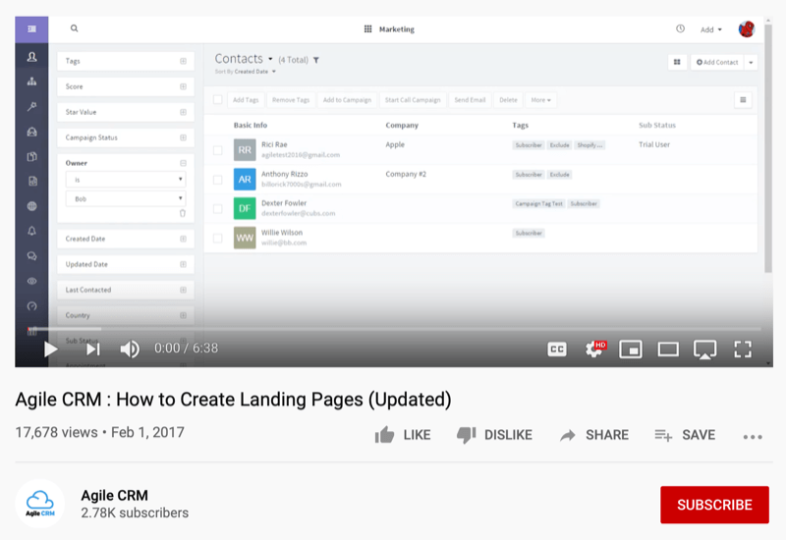Click Add Contact button

tap(717, 62)
